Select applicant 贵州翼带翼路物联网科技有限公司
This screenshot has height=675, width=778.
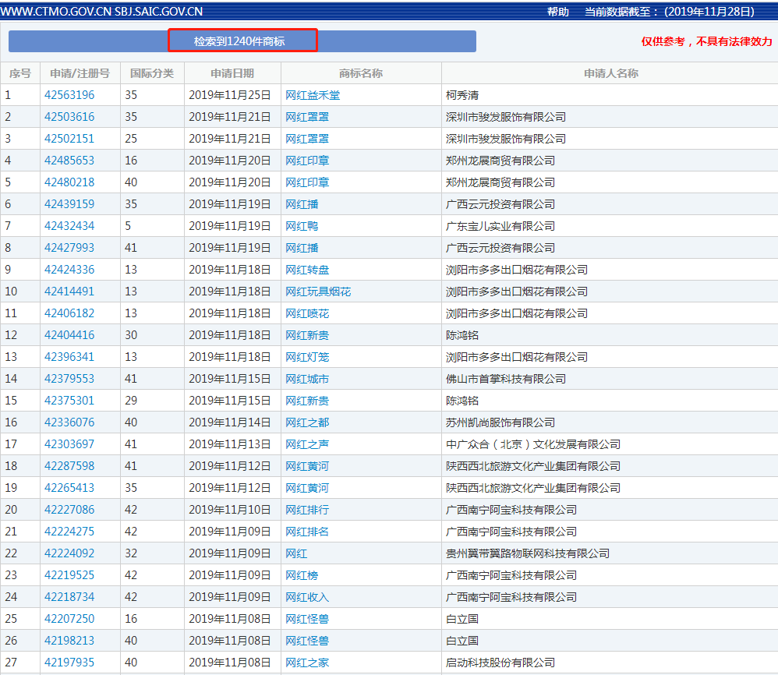tap(528, 553)
